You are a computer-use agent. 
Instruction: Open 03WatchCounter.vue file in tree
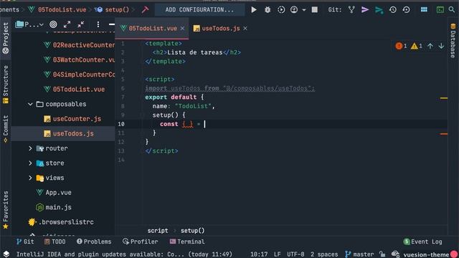coord(79,59)
